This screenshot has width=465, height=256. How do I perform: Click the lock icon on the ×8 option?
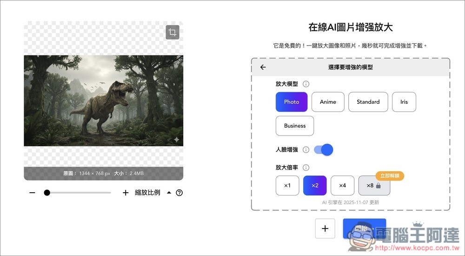click(x=378, y=186)
